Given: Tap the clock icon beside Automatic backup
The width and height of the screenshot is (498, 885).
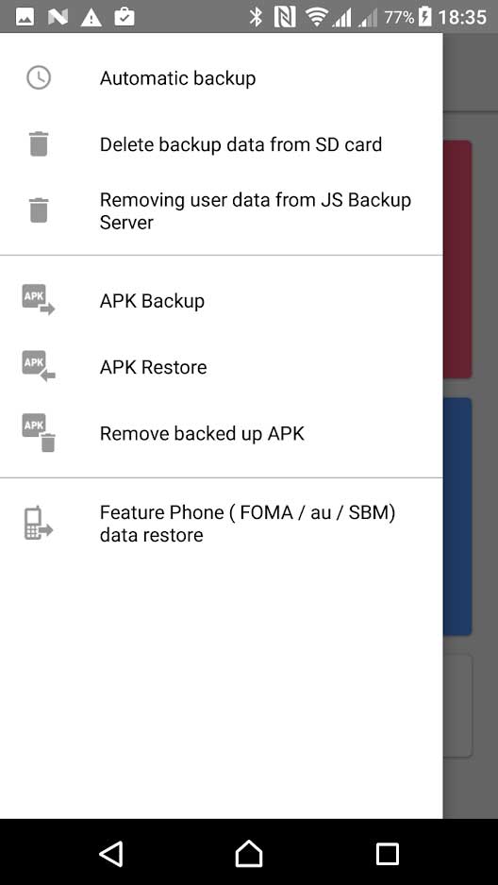Looking at the screenshot, I should click(x=39, y=78).
